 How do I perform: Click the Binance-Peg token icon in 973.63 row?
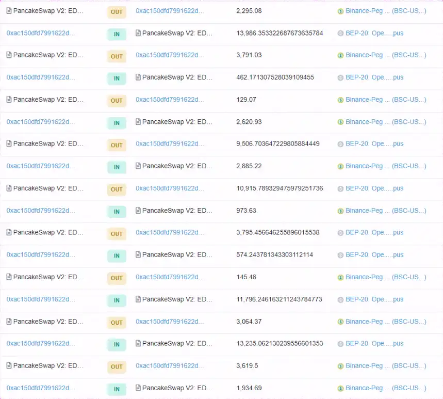click(x=340, y=211)
